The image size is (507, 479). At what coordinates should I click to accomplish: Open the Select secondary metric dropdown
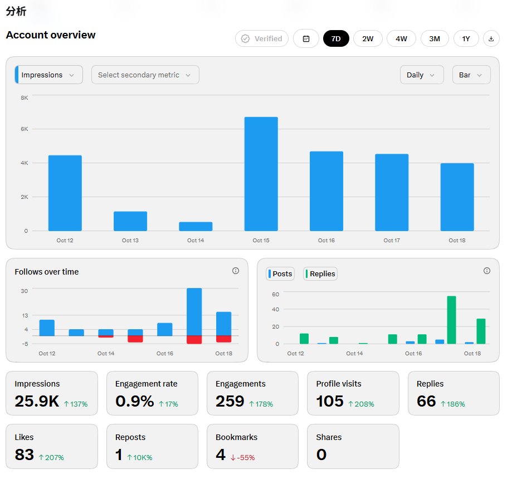(x=145, y=75)
